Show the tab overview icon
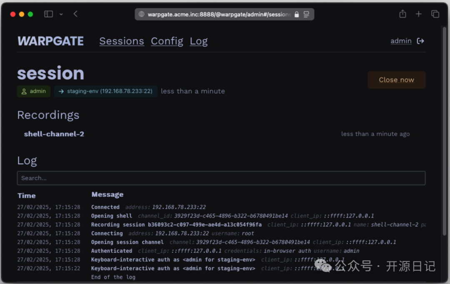This screenshot has height=284, width=450. (435, 14)
